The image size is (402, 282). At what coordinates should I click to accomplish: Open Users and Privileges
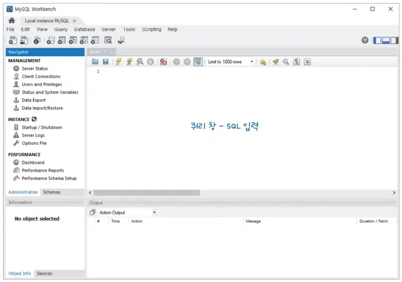coord(42,84)
